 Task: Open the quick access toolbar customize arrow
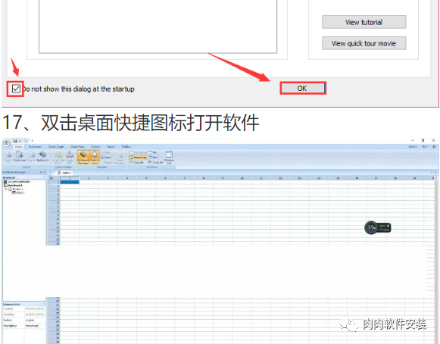(x=32, y=141)
